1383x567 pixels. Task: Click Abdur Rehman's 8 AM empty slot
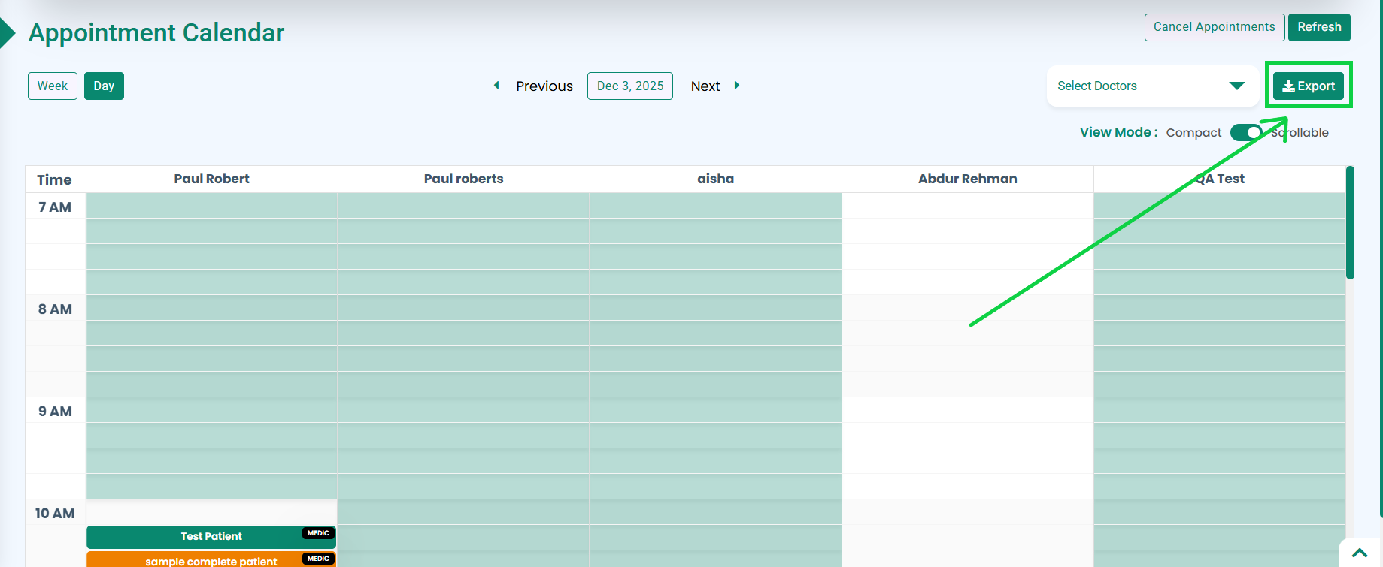tap(967, 308)
